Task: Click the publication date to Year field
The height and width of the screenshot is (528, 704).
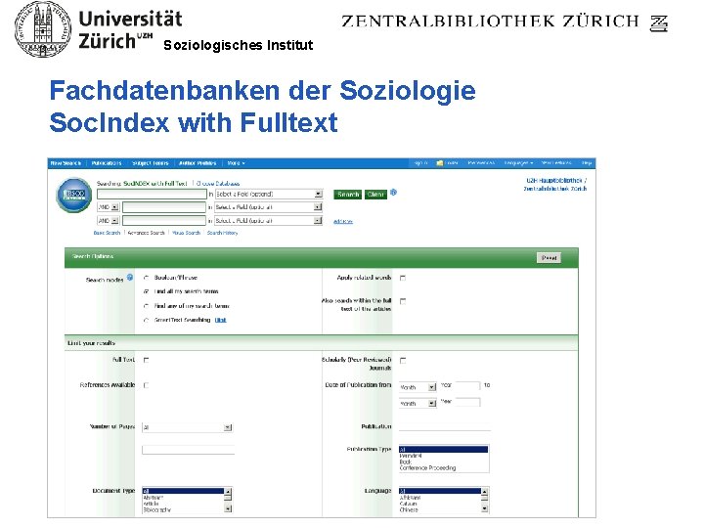Action: 467,402
